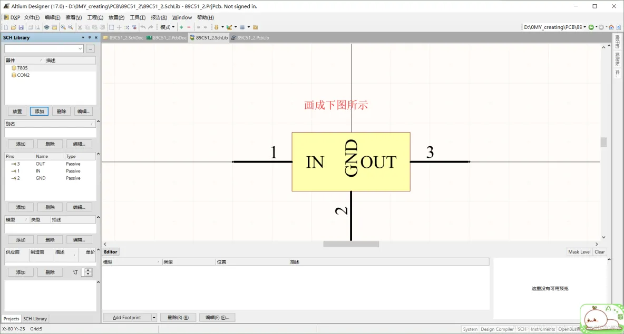Click the Add Footprint button
624x334 pixels.
point(127,318)
